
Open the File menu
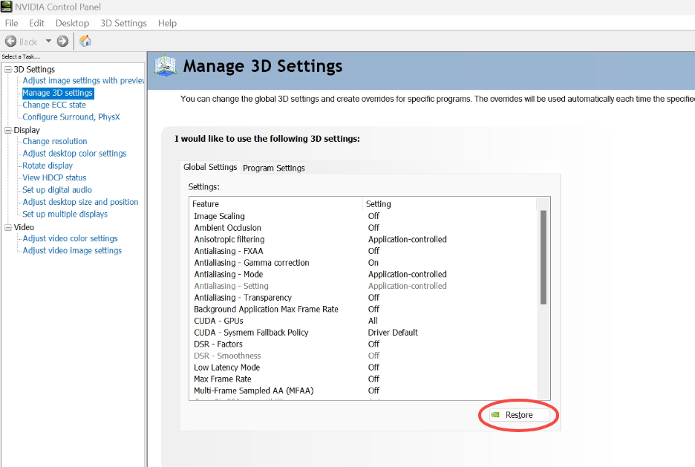click(12, 23)
